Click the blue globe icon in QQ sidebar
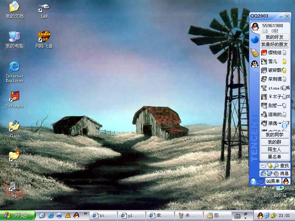The height and width of the screenshot is (221, 295). tap(254, 40)
